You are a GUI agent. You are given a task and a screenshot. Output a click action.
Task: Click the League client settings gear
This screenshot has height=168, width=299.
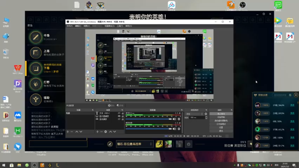click(263, 14)
